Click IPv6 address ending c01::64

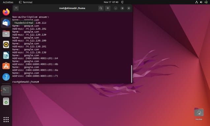[x=42, y=58]
